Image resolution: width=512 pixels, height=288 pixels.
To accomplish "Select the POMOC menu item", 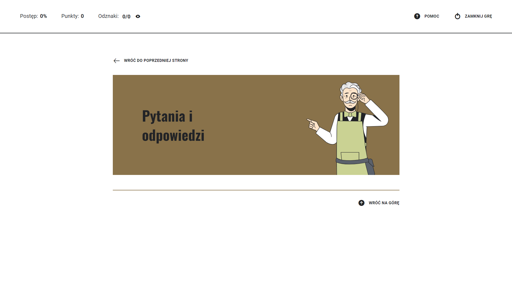I will (x=432, y=16).
